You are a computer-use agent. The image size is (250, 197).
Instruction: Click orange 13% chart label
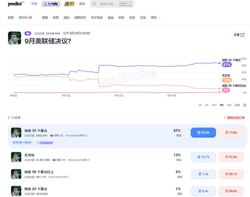[227, 80]
